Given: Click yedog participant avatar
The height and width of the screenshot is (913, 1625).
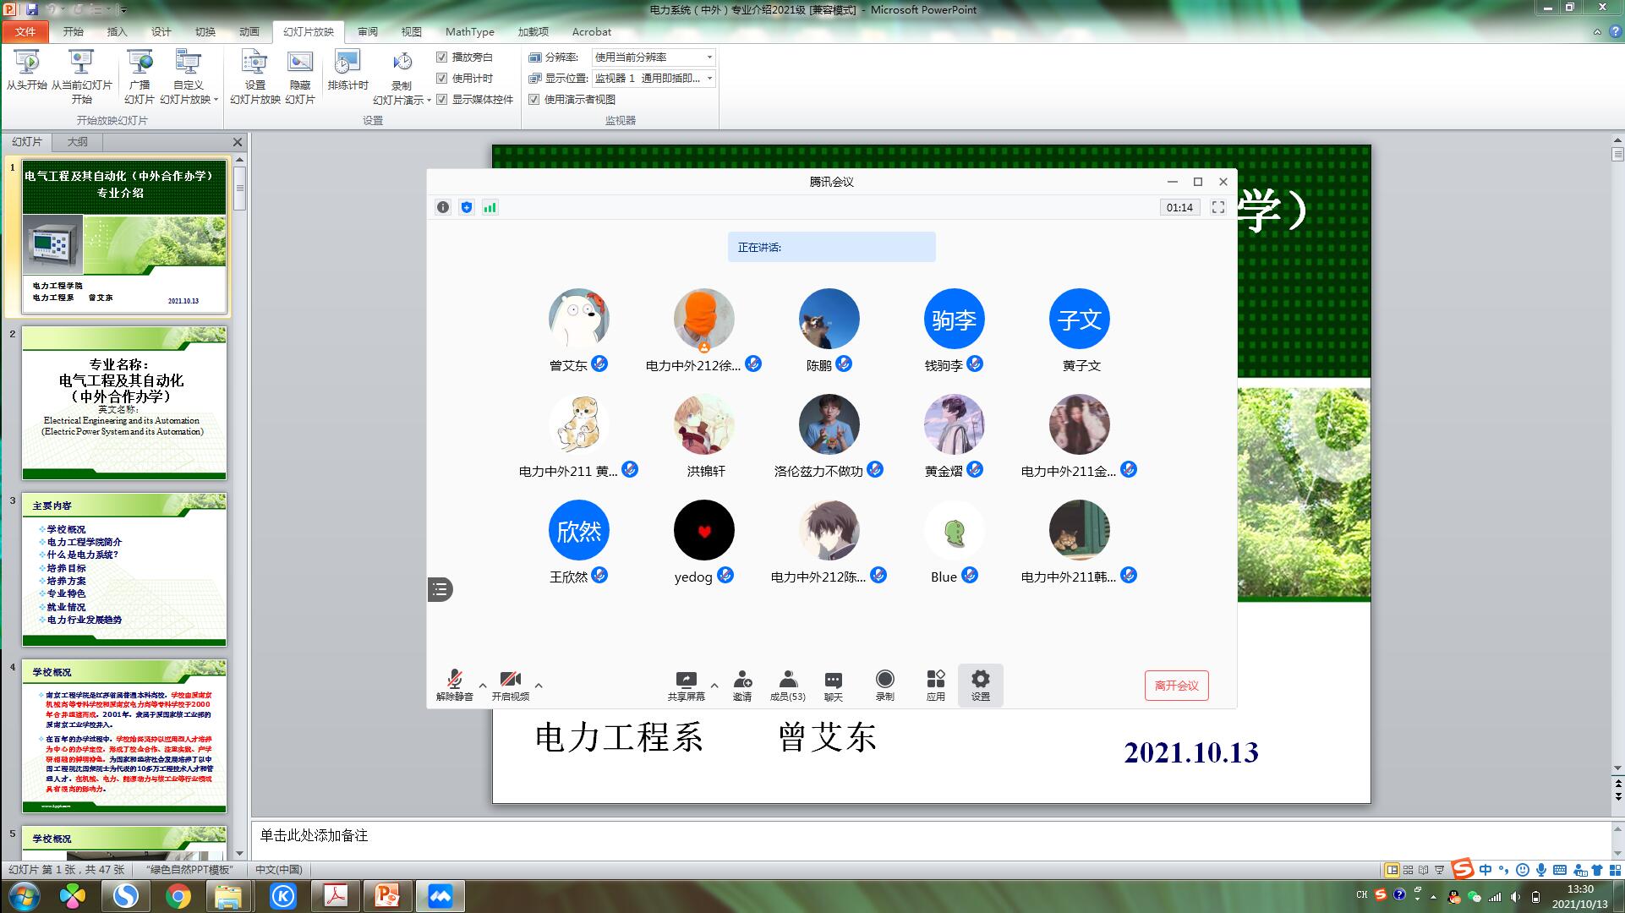Looking at the screenshot, I should point(704,530).
